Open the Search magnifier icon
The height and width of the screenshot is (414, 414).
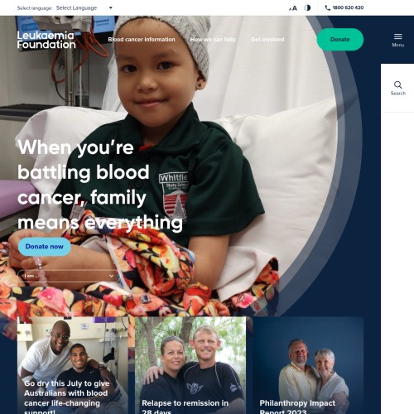pyautogui.click(x=397, y=84)
